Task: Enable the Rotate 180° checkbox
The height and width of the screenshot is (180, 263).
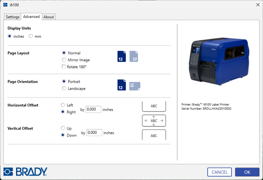Action: pyautogui.click(x=64, y=67)
